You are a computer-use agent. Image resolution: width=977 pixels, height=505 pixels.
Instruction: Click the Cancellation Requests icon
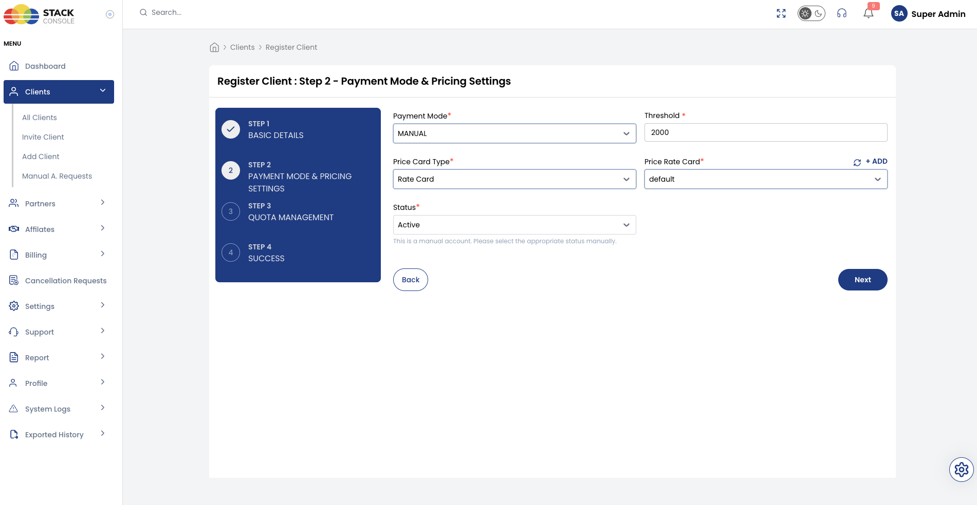(14, 280)
